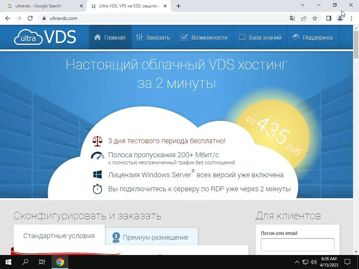This screenshot has width=359, height=269.
Task: Close the Ultra VDS tab
Action: (x=165, y=6)
